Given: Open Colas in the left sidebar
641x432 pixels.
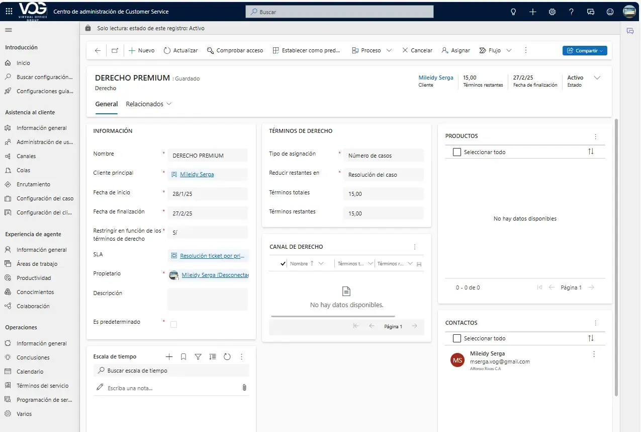Looking at the screenshot, I should tap(24, 170).
